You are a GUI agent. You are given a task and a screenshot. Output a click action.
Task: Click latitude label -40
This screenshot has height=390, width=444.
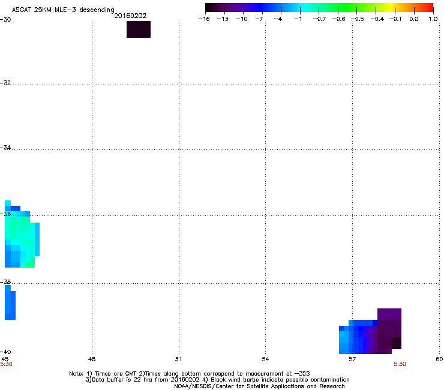click(5, 352)
